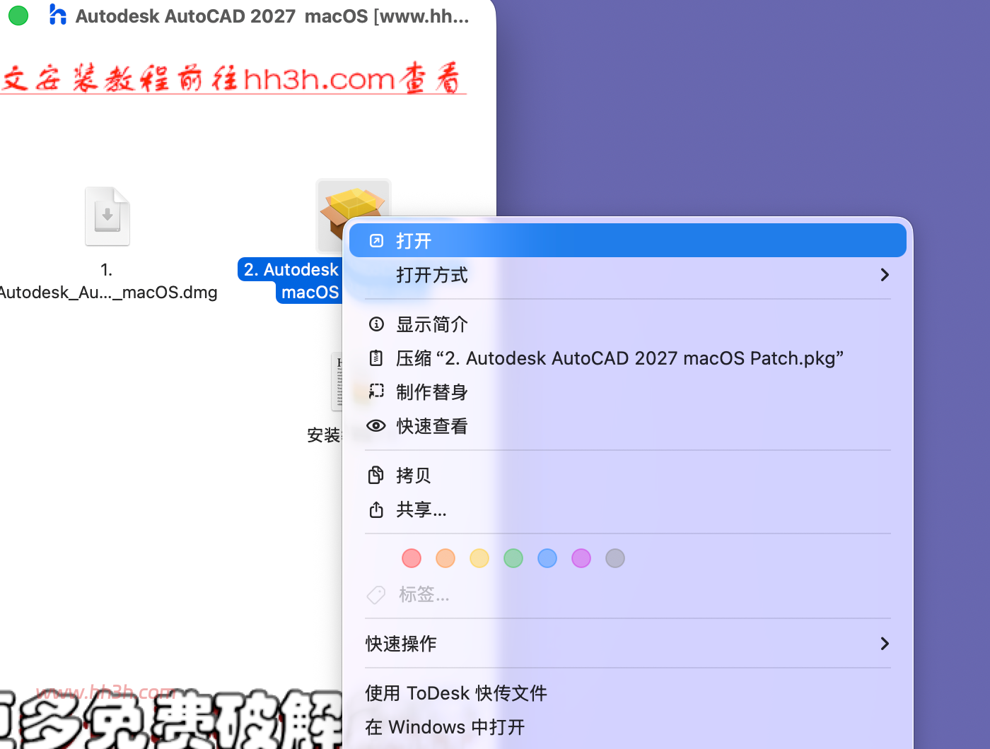
Task: Choose 打开 from the context menu
Action: click(x=628, y=241)
